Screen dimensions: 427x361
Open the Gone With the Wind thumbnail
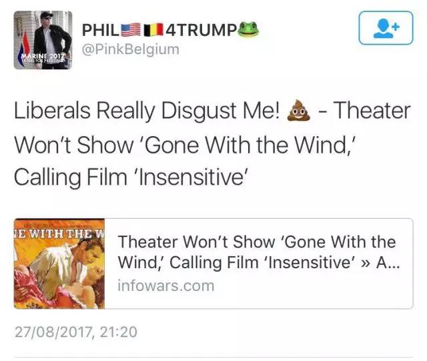pos(59,264)
